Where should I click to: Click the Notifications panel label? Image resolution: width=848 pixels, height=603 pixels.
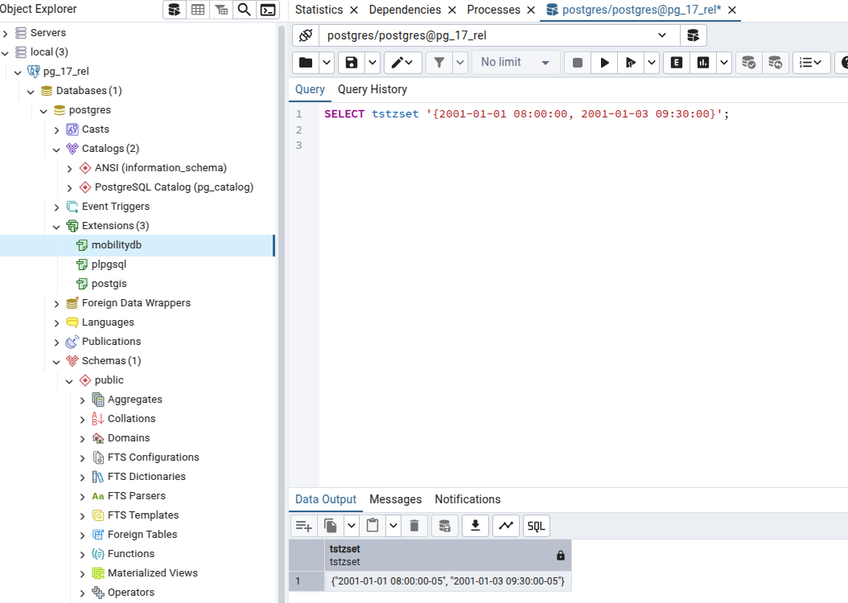(467, 499)
